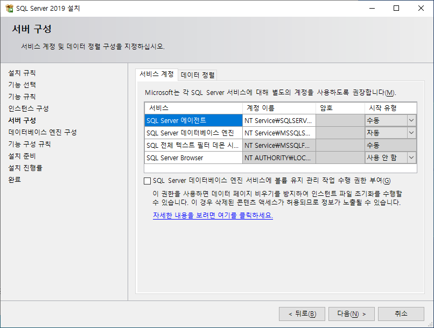Click 기능 선택 step in sidebar
Image resolution: width=434 pixels, height=328 pixels.
click(22, 85)
